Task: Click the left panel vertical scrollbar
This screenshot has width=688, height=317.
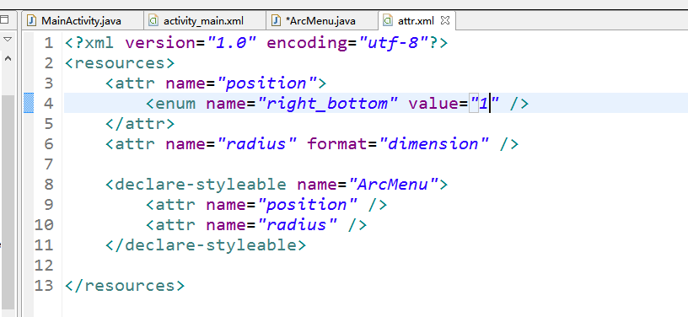Action: [8, 201]
